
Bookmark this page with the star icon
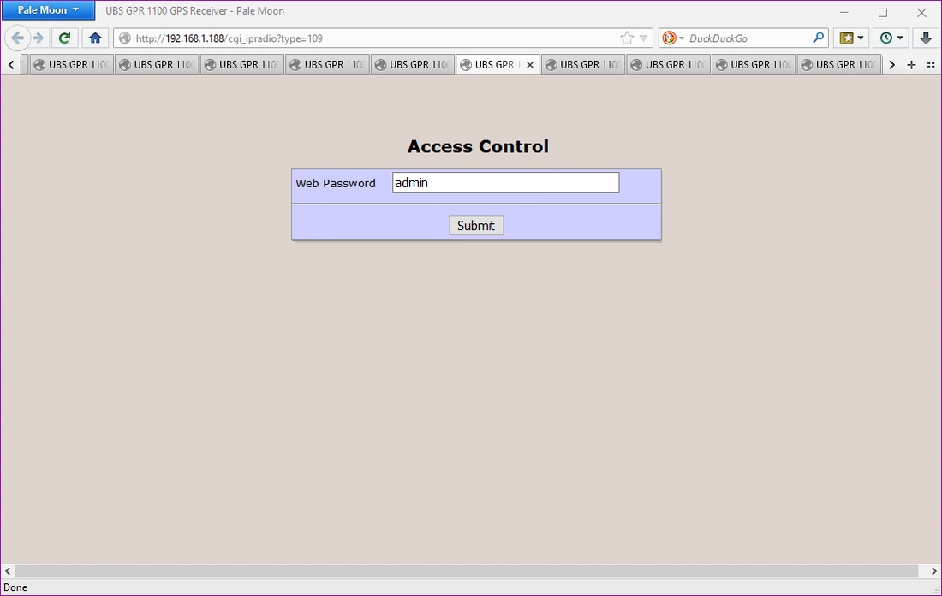pyautogui.click(x=627, y=38)
